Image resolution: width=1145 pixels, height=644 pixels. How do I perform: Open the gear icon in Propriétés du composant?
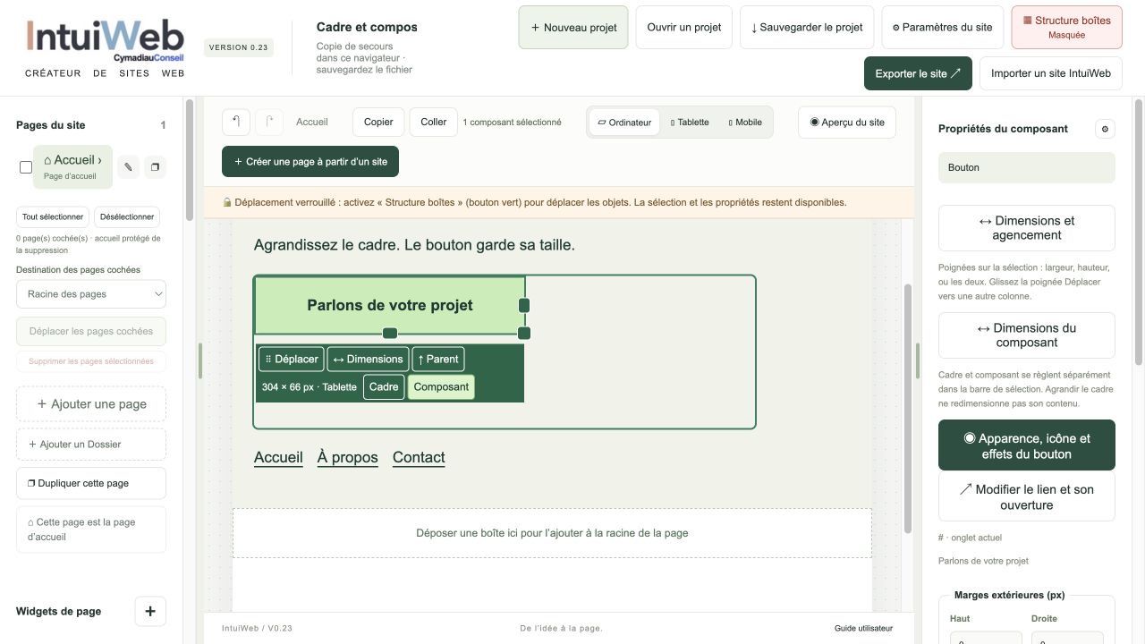tap(1105, 129)
